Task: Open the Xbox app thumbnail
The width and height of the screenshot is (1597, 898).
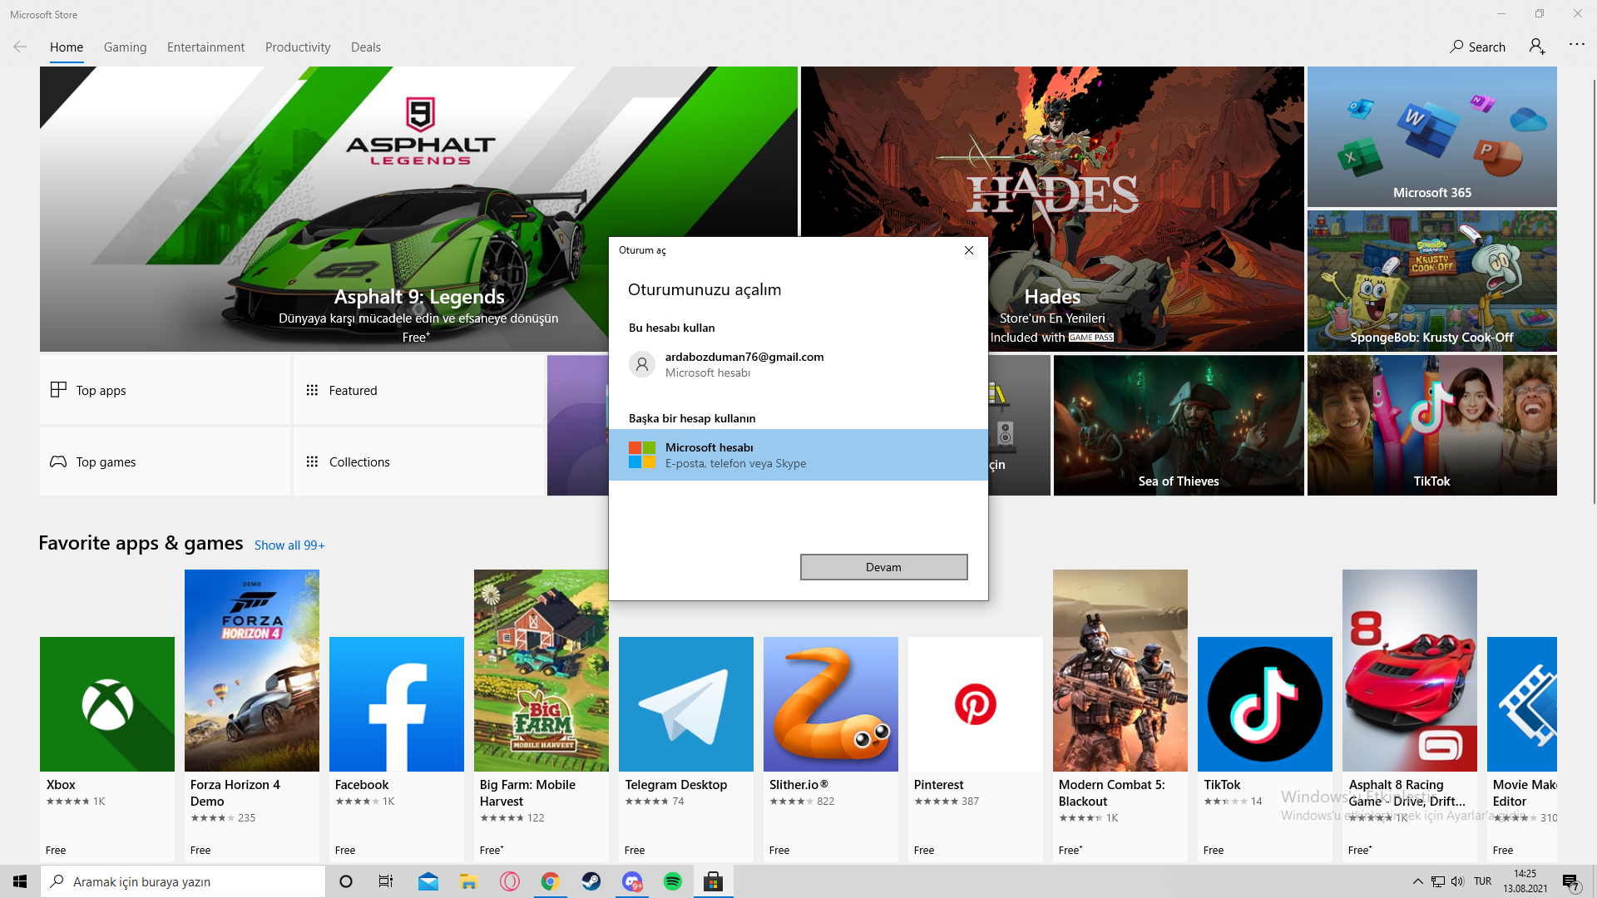Action: tap(107, 704)
